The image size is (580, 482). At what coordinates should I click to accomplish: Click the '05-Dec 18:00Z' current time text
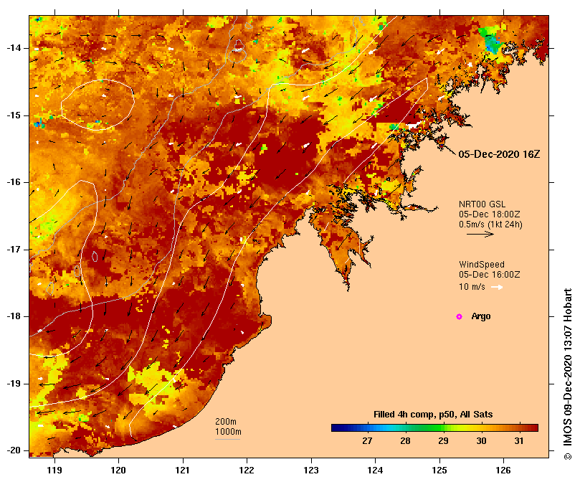tap(490, 214)
